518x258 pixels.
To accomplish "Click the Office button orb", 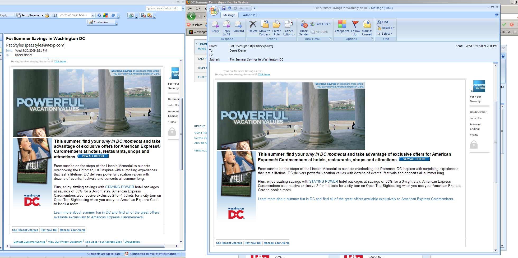I will click(214, 11).
